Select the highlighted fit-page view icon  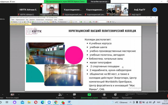[71, 22]
